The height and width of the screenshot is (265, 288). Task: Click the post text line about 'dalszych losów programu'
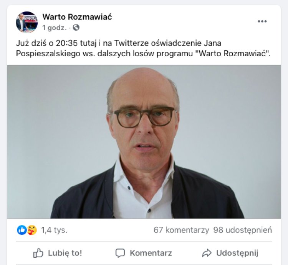(x=143, y=54)
